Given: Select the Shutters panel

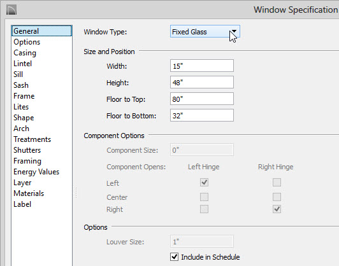Looking at the screenshot, I should [x=27, y=150].
